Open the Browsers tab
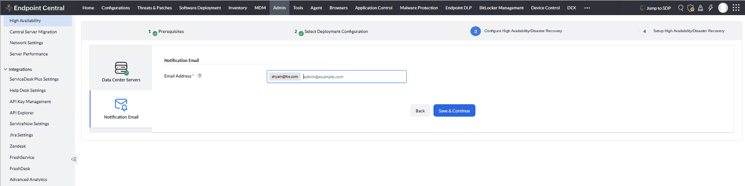Screen dimensions: 745x186 pyautogui.click(x=339, y=8)
